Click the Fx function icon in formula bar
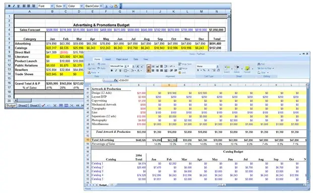This screenshot has width=313, height=193. 115,80
